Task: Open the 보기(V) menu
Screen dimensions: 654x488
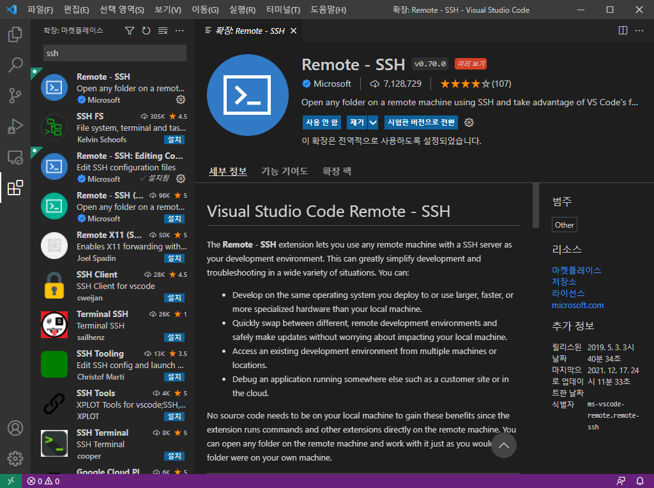Action: pos(168,10)
